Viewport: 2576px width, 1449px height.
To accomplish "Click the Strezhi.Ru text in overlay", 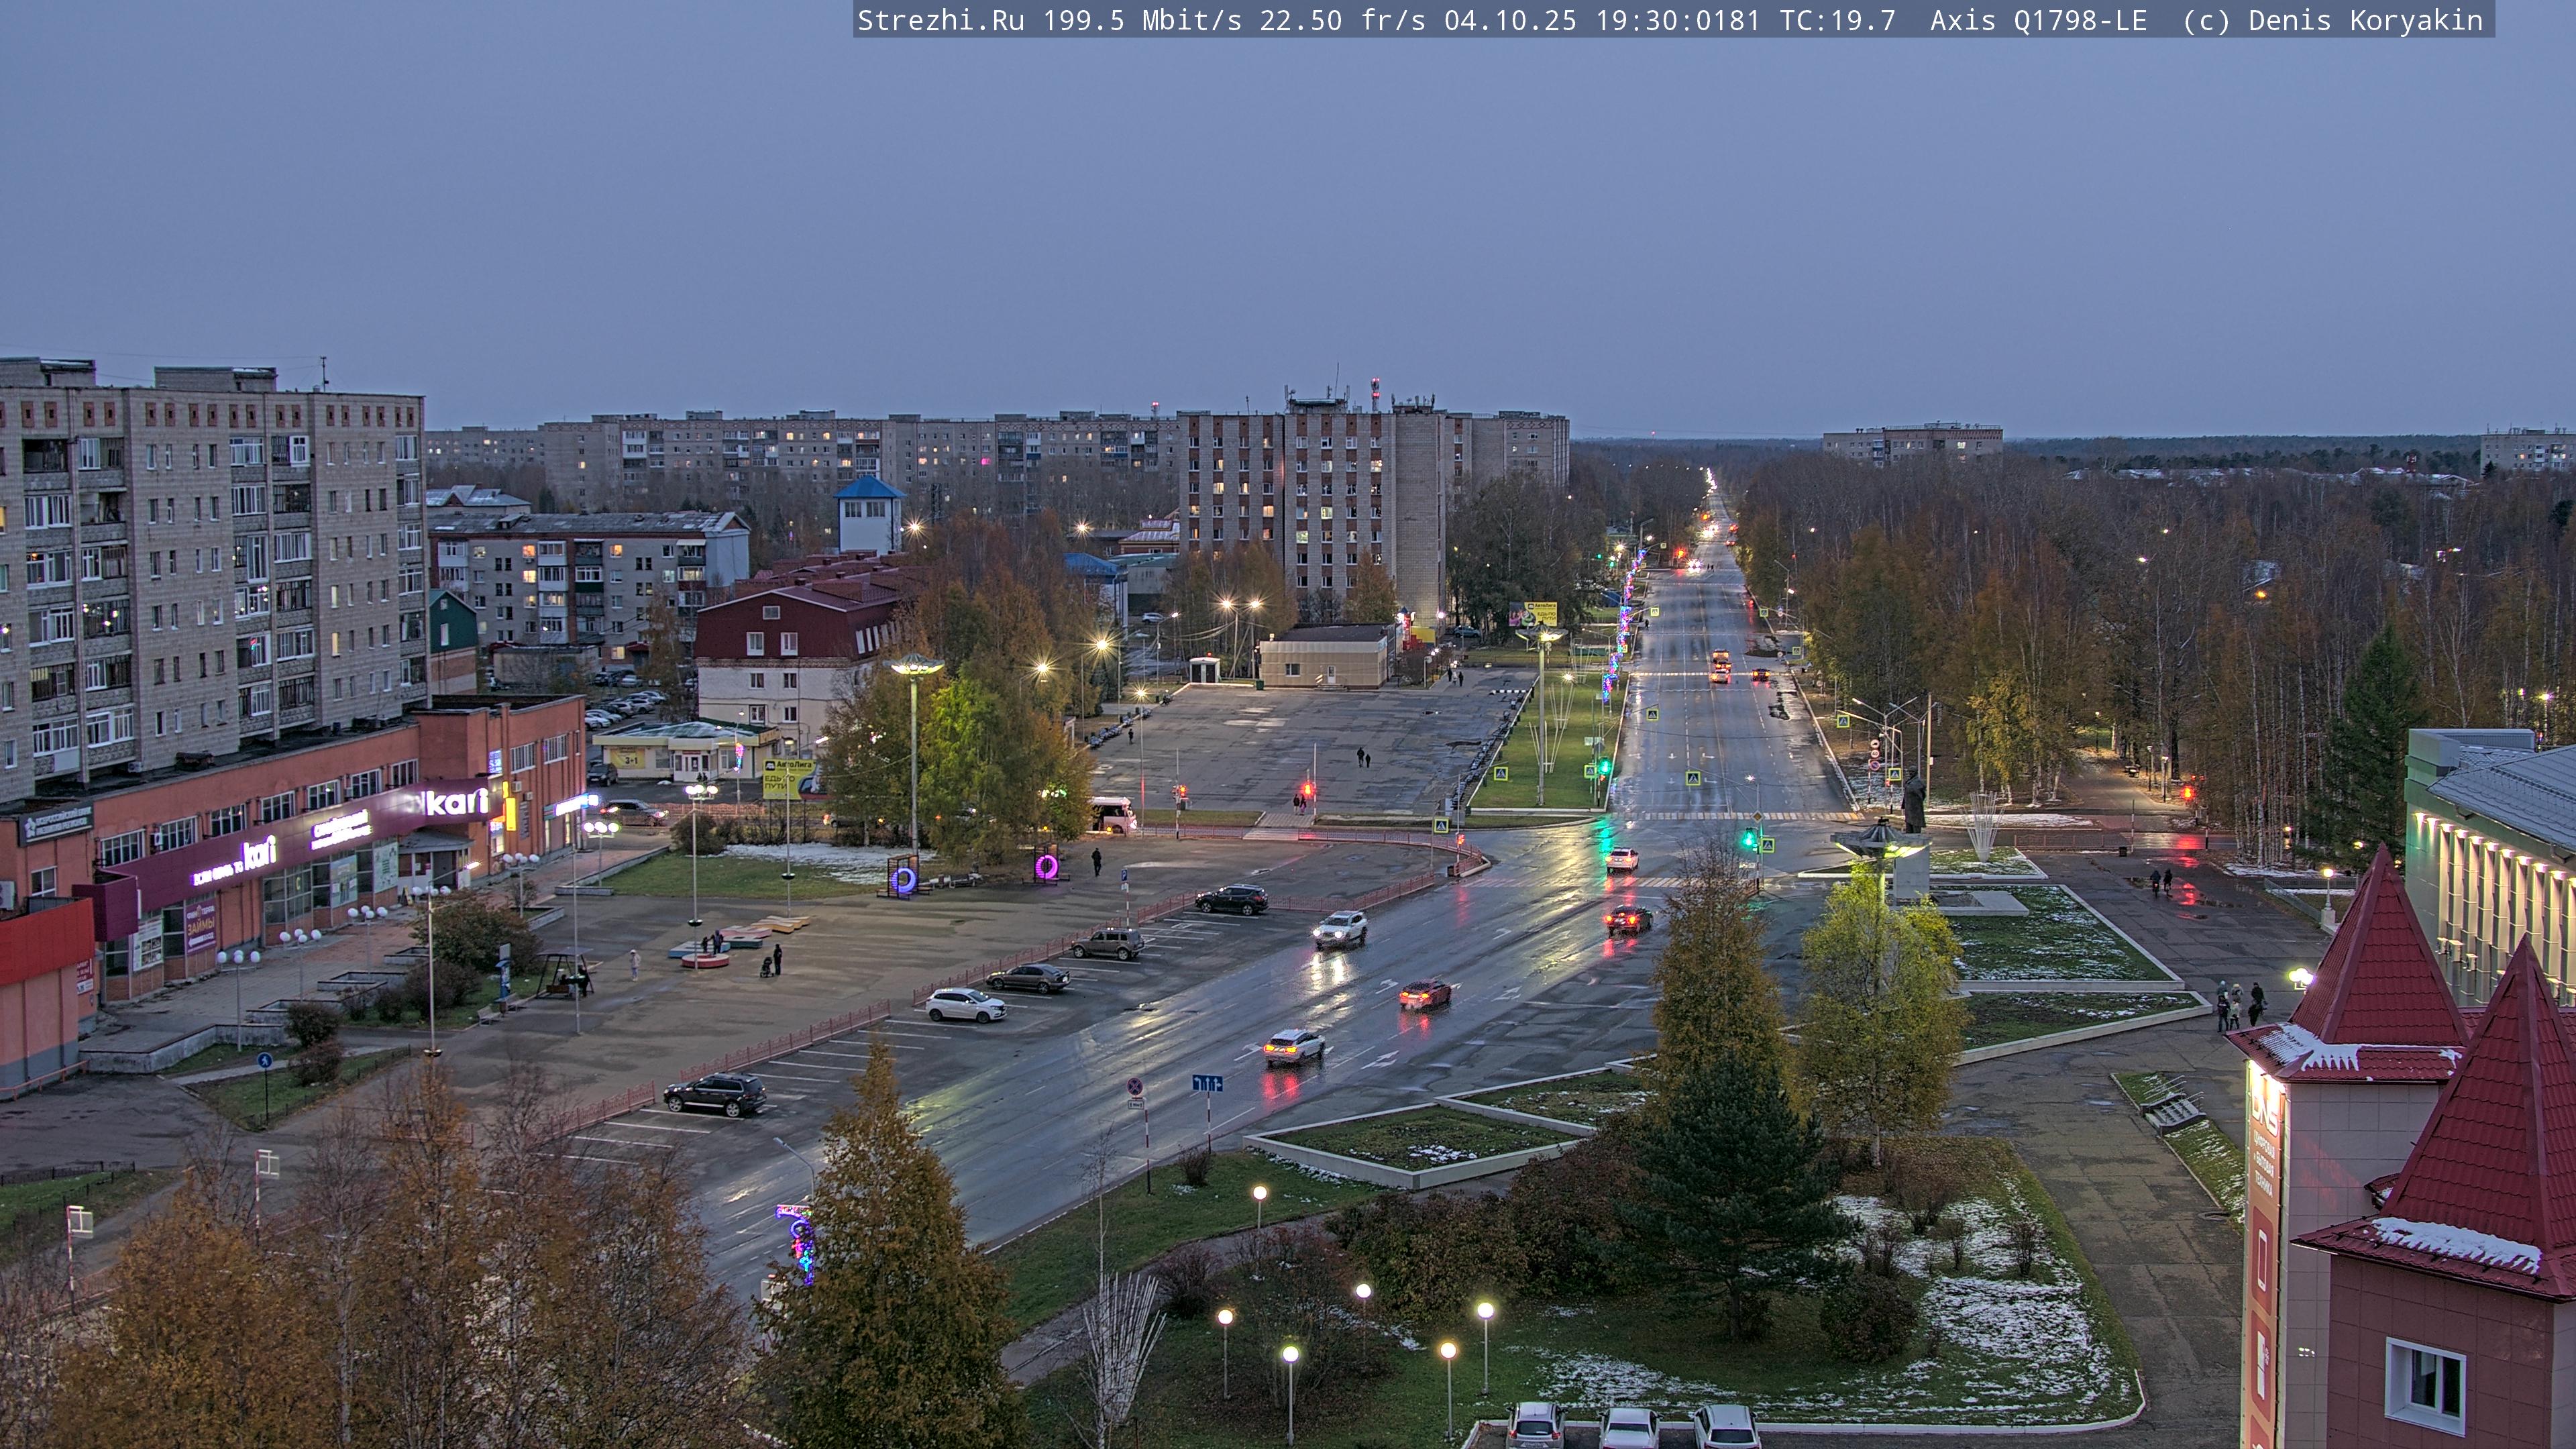I will (x=940, y=20).
